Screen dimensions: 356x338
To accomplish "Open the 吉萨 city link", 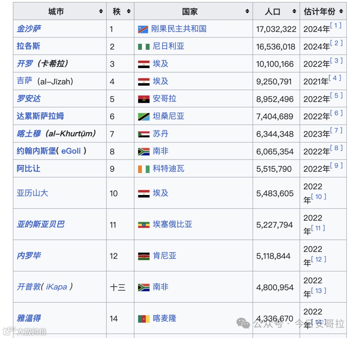I will [24, 81].
